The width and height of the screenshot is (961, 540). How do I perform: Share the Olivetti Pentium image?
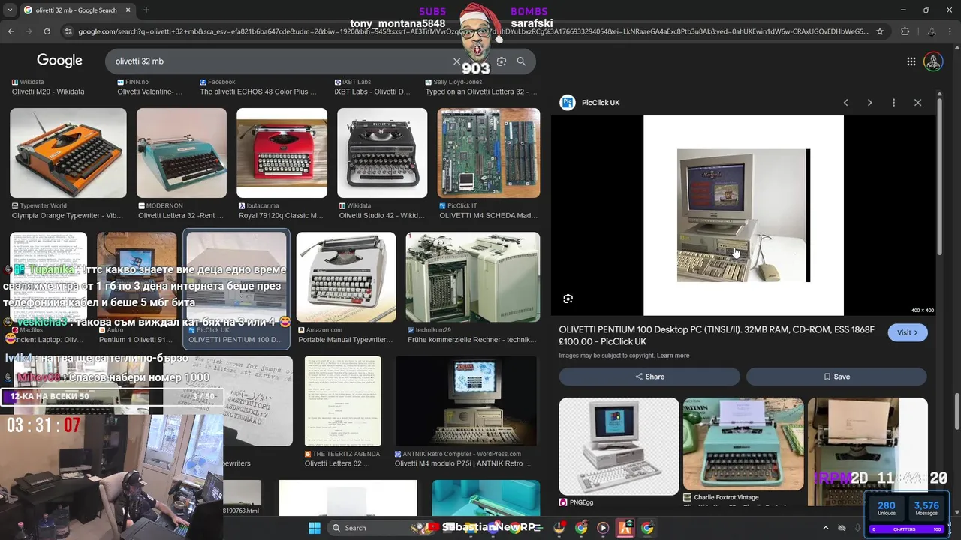point(649,376)
